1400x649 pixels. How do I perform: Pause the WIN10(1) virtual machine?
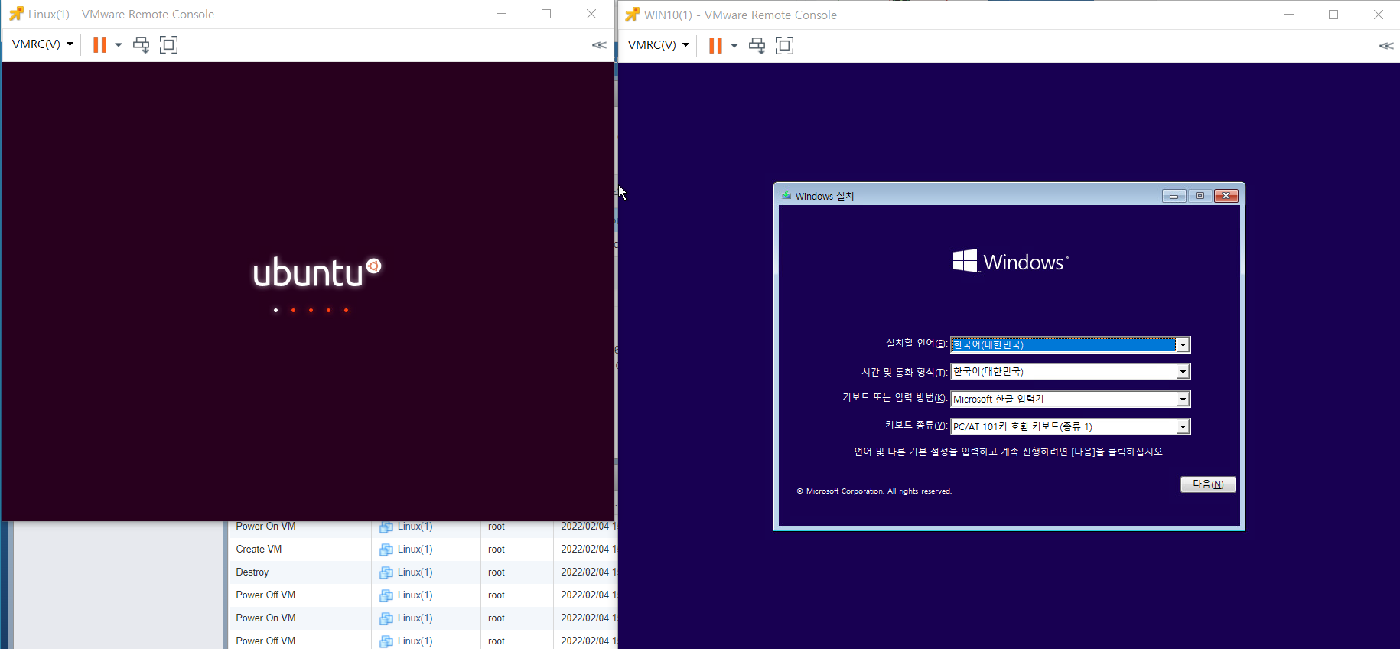(x=715, y=45)
